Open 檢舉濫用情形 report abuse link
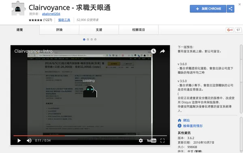243x153 pixels. [193, 126]
